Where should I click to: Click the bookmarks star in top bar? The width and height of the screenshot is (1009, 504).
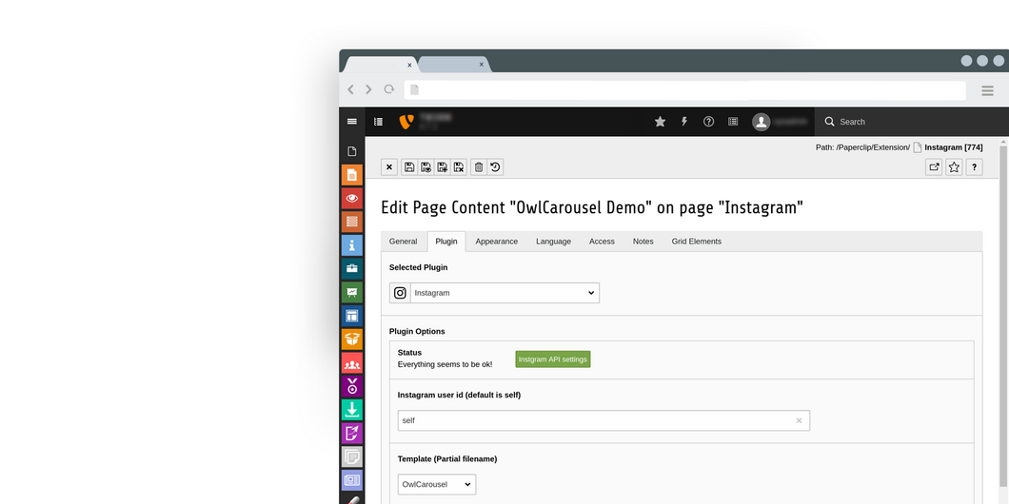click(660, 122)
